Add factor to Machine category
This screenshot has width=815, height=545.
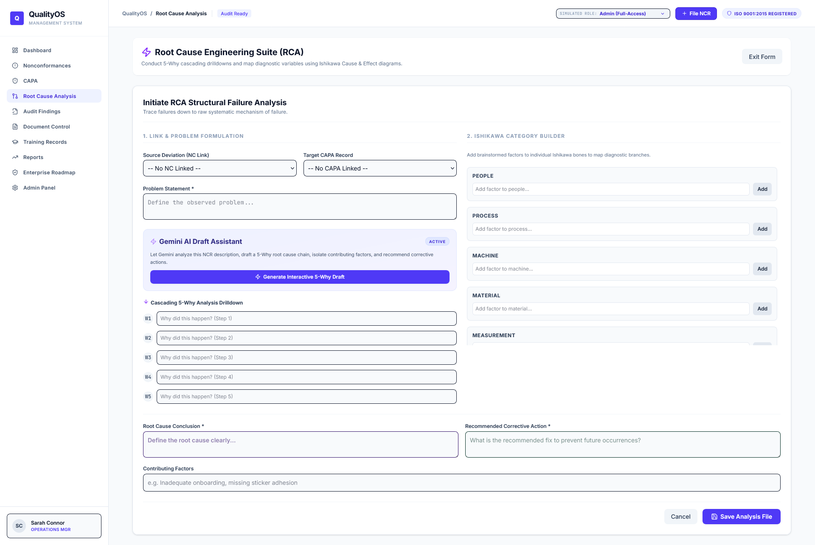[762, 269]
